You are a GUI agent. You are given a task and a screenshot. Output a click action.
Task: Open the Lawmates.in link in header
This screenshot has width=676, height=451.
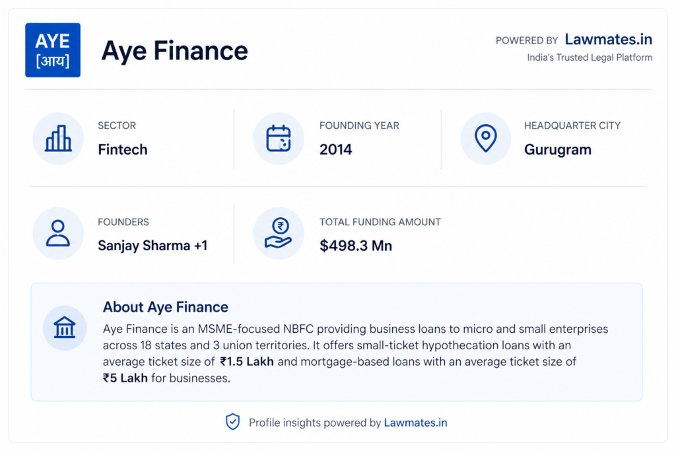(x=608, y=40)
